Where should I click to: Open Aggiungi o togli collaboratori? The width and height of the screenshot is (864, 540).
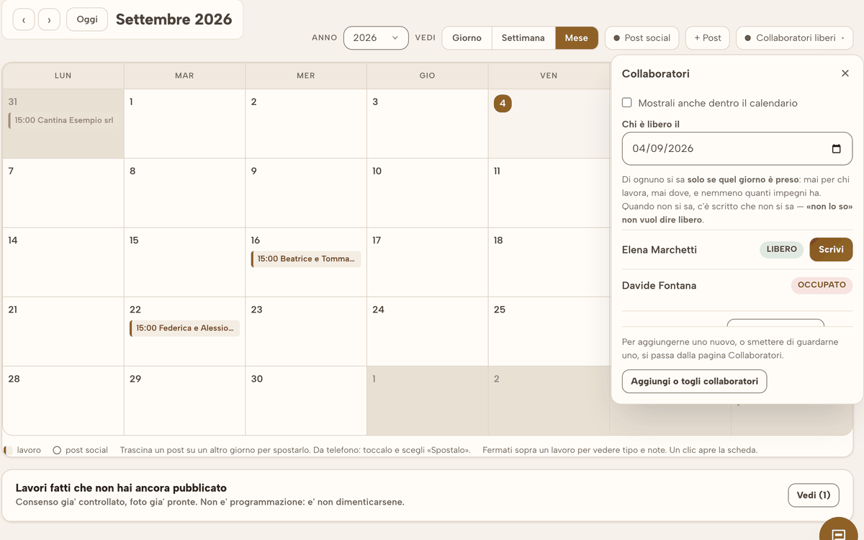694,382
